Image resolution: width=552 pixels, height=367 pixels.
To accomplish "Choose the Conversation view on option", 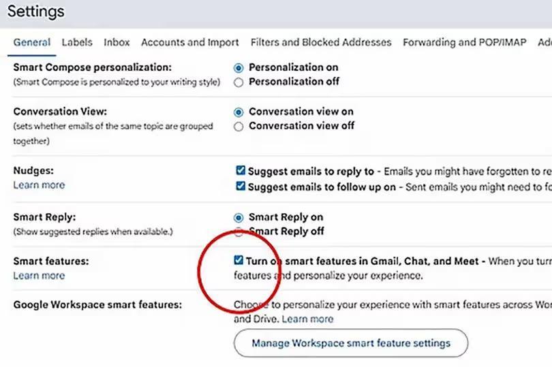I will (x=239, y=112).
